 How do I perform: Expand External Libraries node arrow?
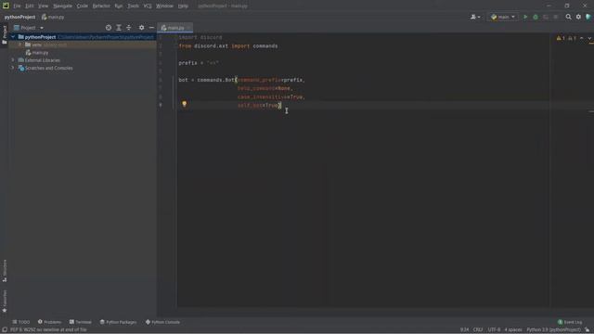tap(13, 60)
